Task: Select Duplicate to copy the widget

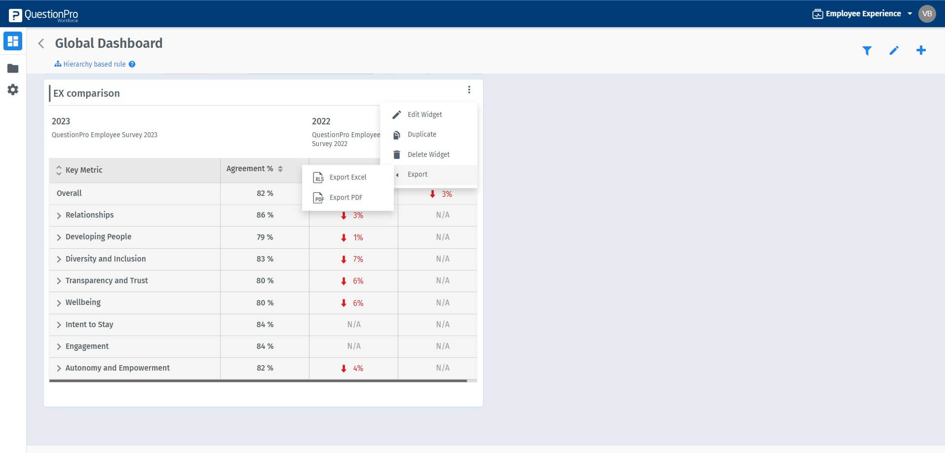Action: [421, 134]
